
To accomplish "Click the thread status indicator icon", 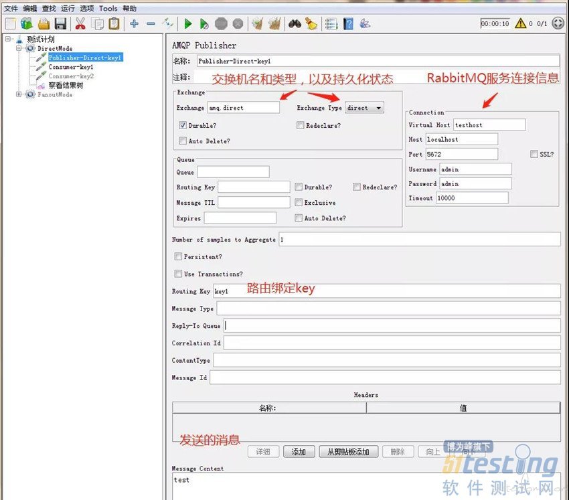I will [x=558, y=23].
